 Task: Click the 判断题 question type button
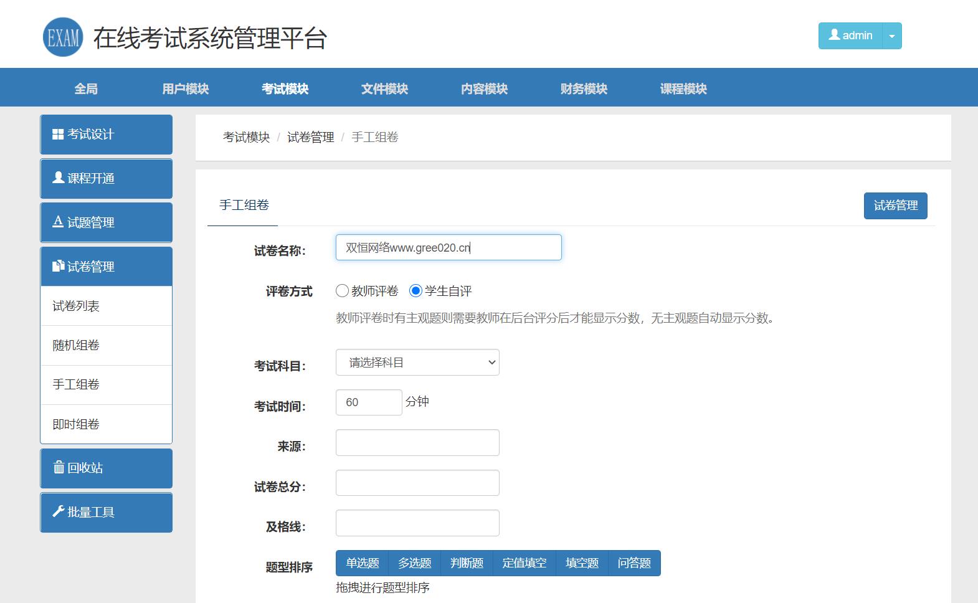(x=467, y=563)
